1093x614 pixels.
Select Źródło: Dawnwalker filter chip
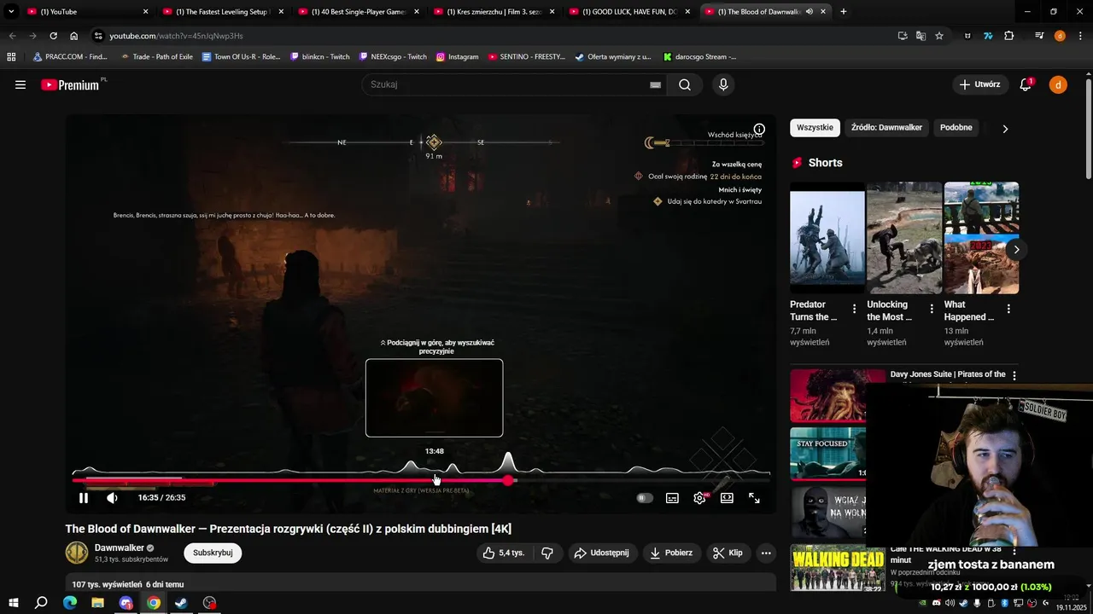pos(886,128)
